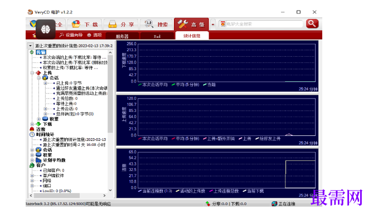Viewport: 373px width, 215px height.
Task: Select the 高级 (Advanced) toolbar tab
Action: pyautogui.click(x=191, y=25)
